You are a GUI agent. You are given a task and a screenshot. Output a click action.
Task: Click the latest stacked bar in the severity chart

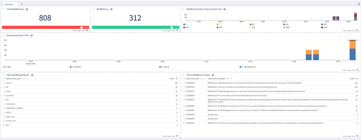pos(352,50)
